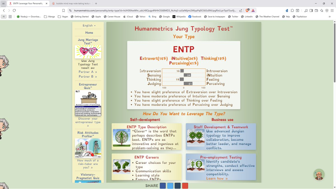Viewport: 336px width, 189px height.
Task: Open the ENTP Careers heading
Action: [x=146, y=157]
